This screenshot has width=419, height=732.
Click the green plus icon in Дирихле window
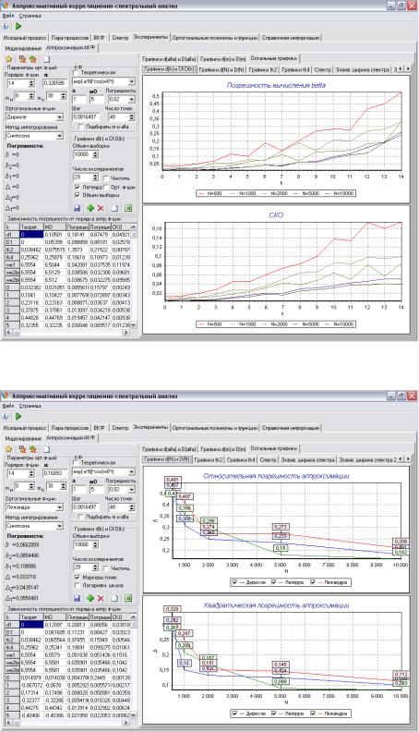(90, 208)
